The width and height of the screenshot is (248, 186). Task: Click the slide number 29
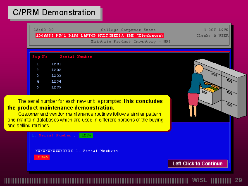(238, 180)
